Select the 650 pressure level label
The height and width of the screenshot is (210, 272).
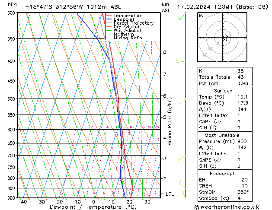[x=12, y=143]
